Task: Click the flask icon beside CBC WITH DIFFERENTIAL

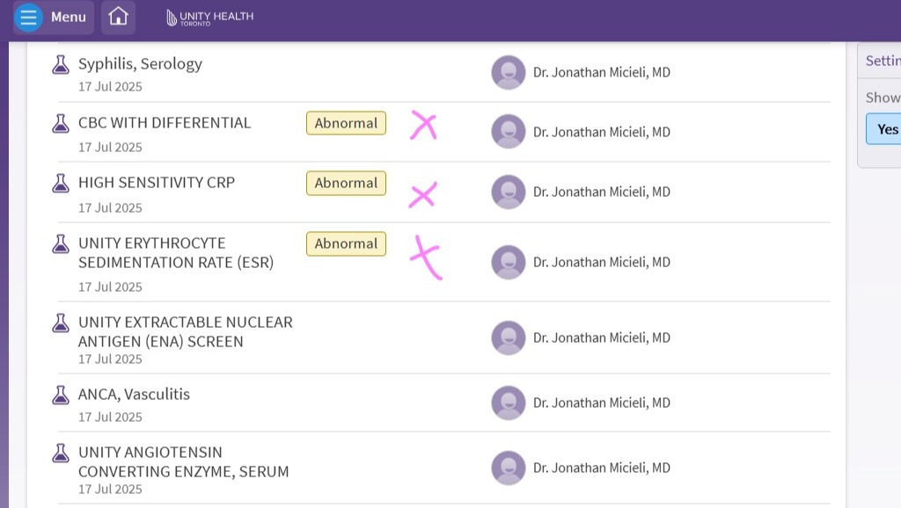Action: [x=61, y=123]
